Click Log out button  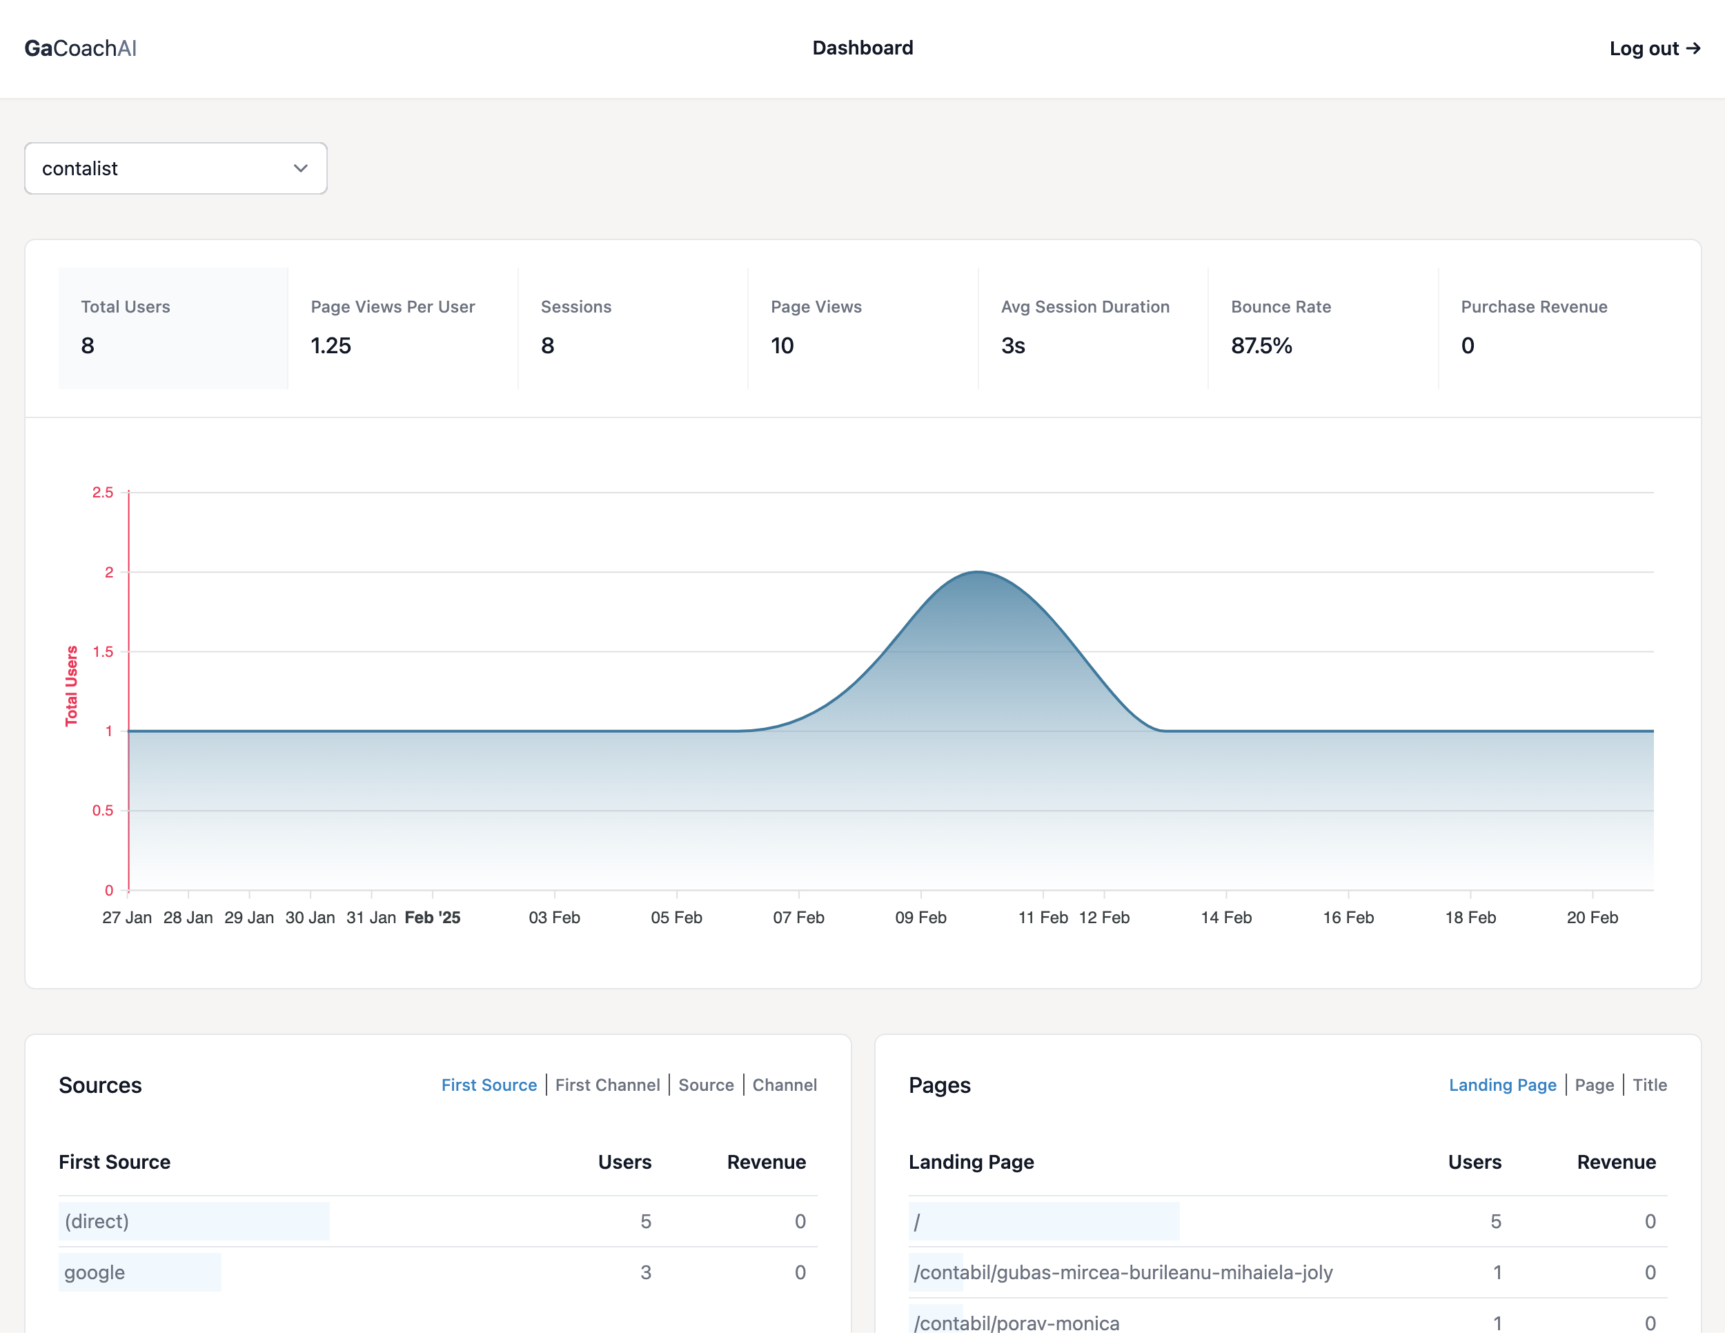[x=1657, y=48]
